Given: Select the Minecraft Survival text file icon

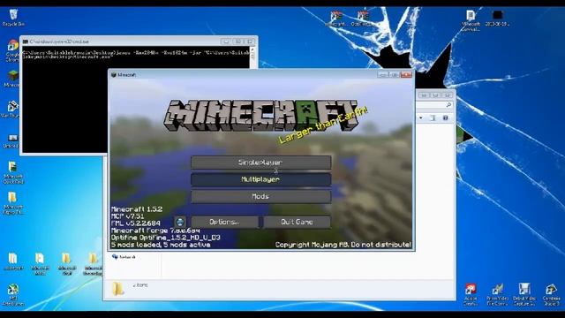Looking at the screenshot, I should click(x=471, y=20).
